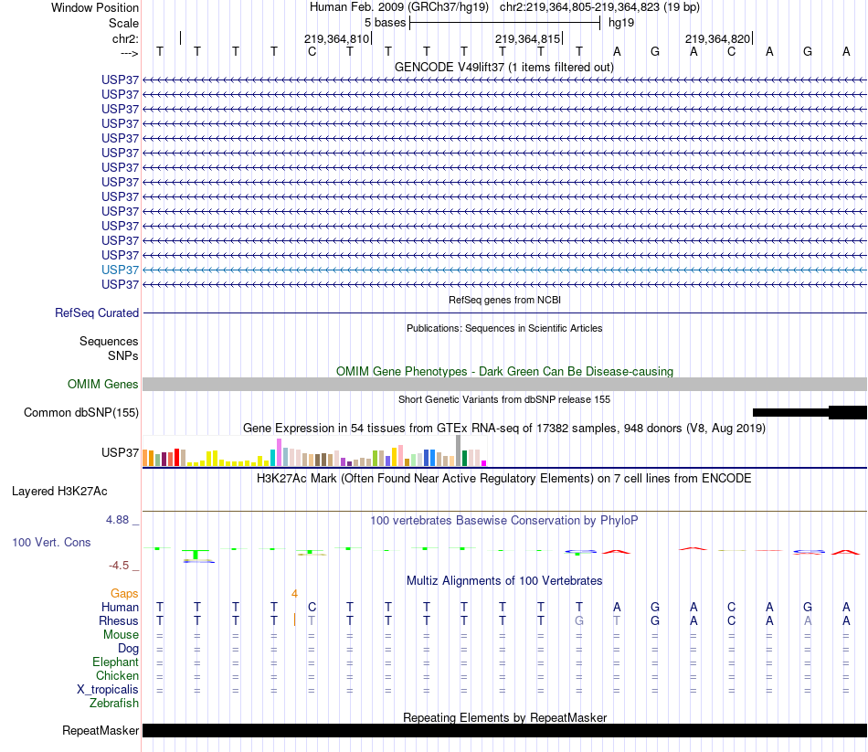The image size is (868, 752).
Task: Open the RefSeq genes from NCBI title
Action: coord(504,300)
